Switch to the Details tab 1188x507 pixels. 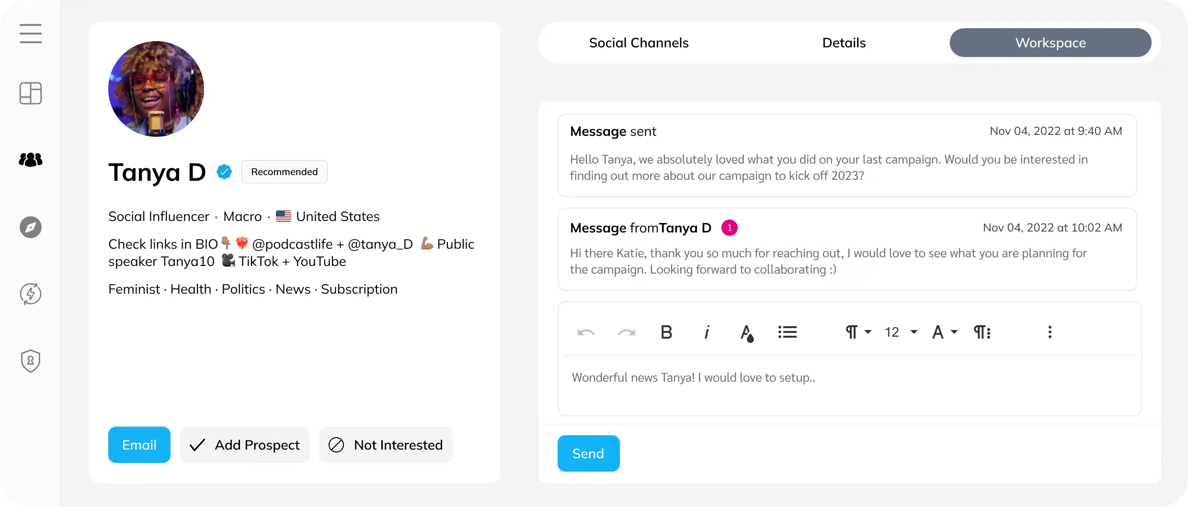[x=844, y=43]
